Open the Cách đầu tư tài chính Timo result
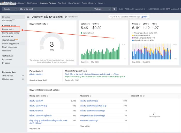Viewport: 181px width, 133px height. [92, 74]
